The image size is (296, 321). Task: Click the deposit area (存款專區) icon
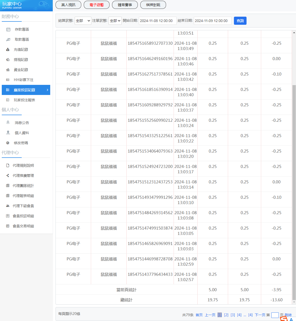[8, 30]
